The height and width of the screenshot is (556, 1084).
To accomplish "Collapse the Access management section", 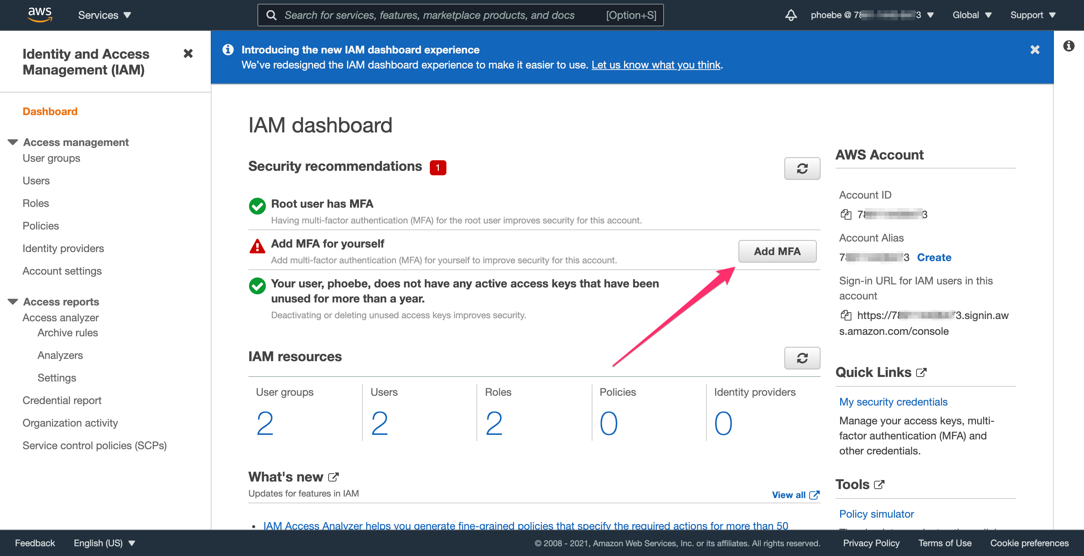I will click(x=13, y=142).
